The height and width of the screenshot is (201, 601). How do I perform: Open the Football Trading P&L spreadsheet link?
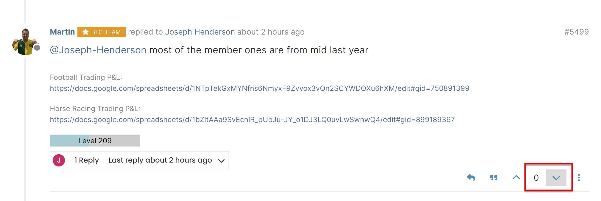coord(259,88)
